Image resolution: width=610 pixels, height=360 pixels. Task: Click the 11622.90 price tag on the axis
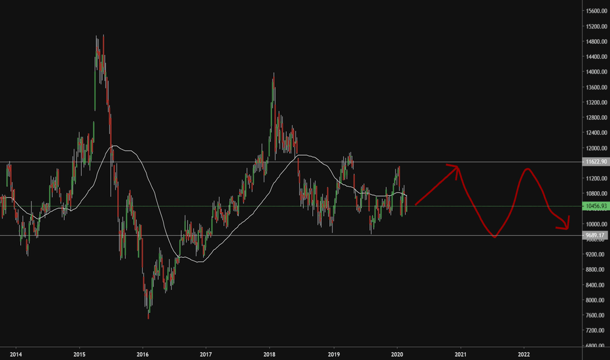point(595,162)
